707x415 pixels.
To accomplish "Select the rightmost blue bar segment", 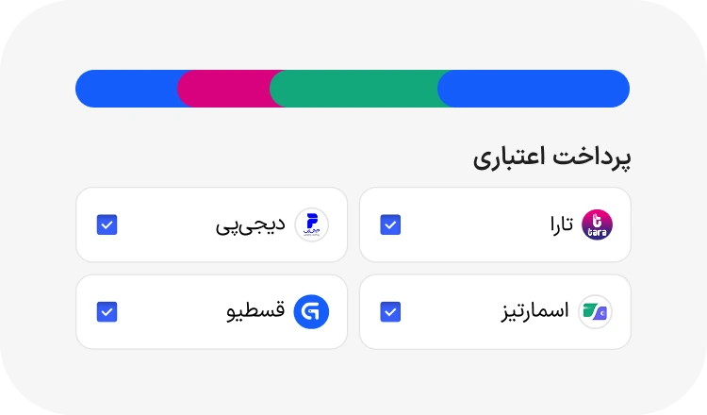I will coord(534,88).
